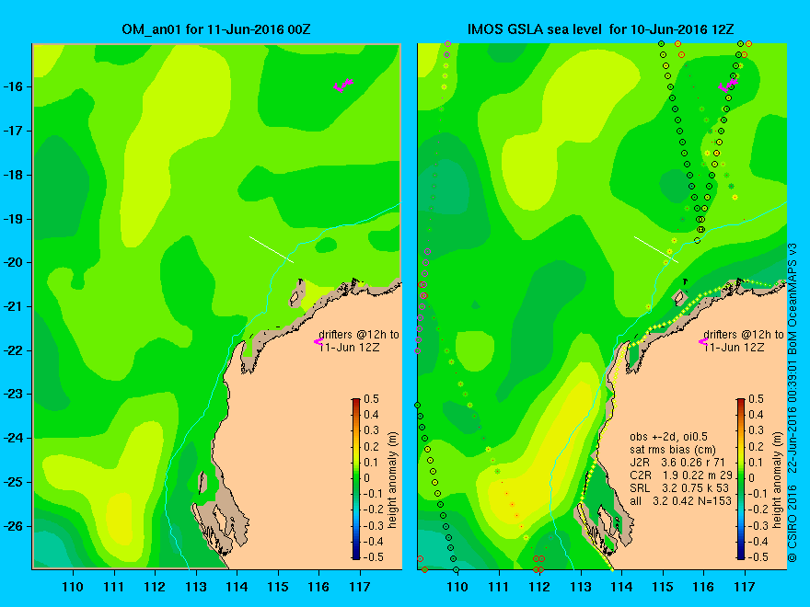Click latitude label -23 on the left axis
The height and width of the screenshot is (607, 810).
(x=16, y=394)
